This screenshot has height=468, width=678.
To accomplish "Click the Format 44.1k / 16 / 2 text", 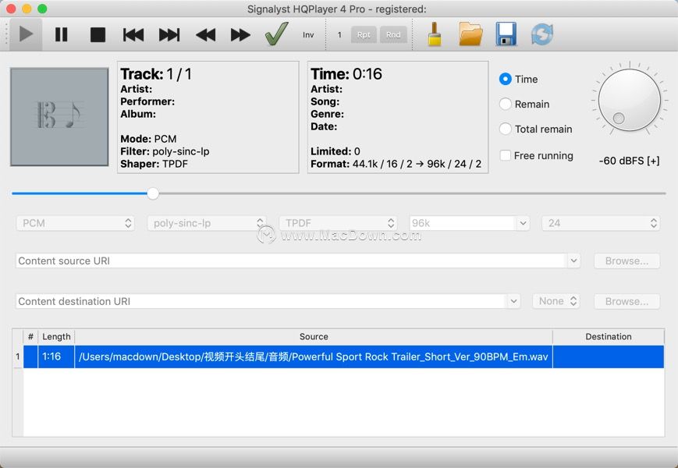I will click(396, 164).
